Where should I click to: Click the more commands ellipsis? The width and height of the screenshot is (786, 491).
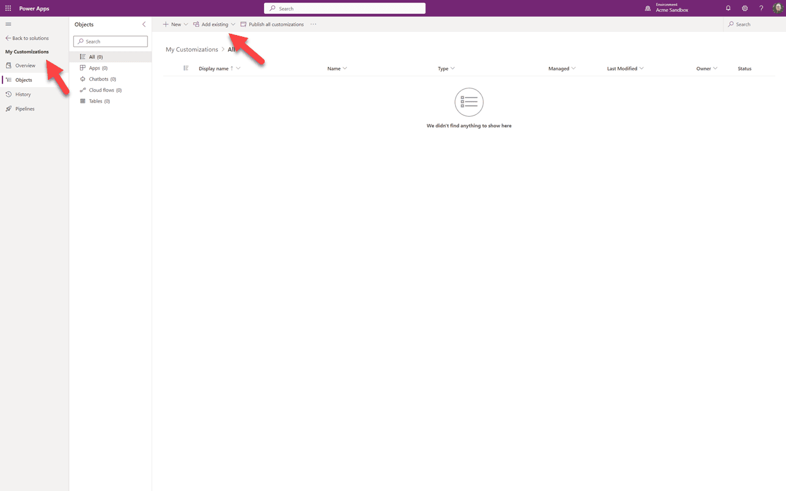(x=313, y=25)
